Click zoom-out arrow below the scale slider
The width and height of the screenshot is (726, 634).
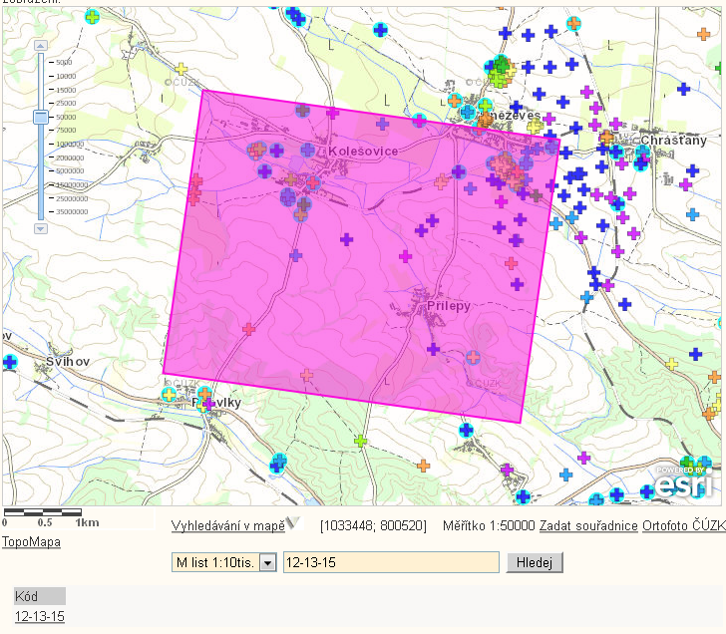pyautogui.click(x=41, y=228)
